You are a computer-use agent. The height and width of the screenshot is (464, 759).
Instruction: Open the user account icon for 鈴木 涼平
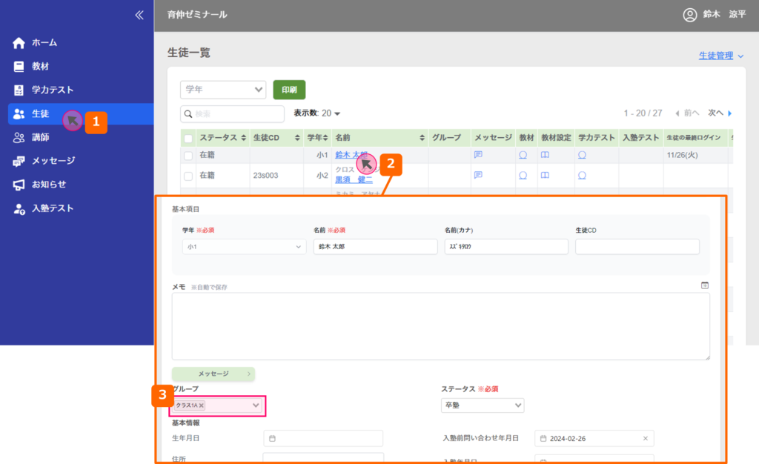tap(690, 15)
